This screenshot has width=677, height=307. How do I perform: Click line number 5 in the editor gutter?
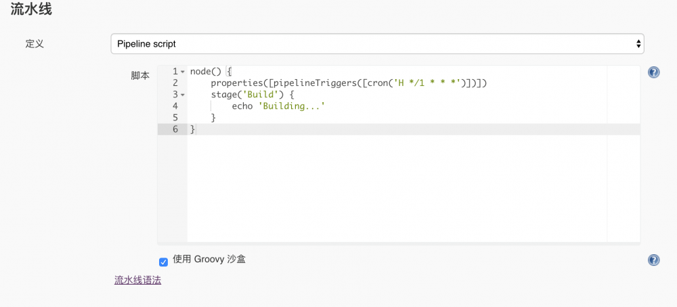click(x=175, y=118)
